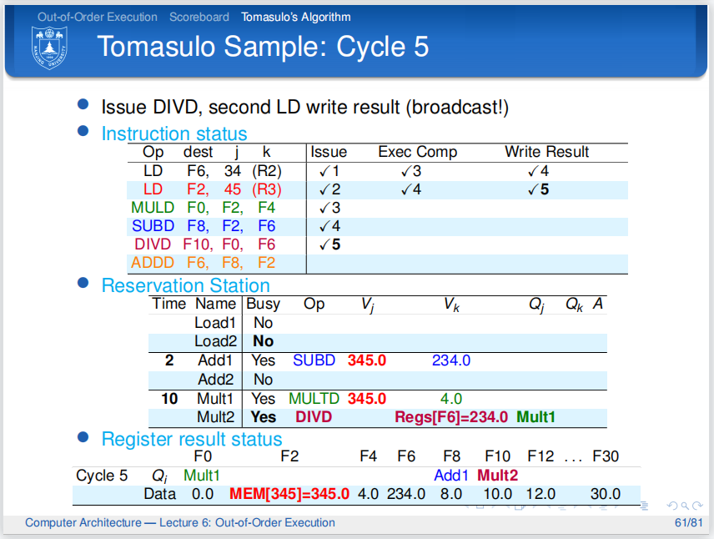
Task: Click the green 4.0 Vk value in Mult1 row
Action: click(x=451, y=399)
